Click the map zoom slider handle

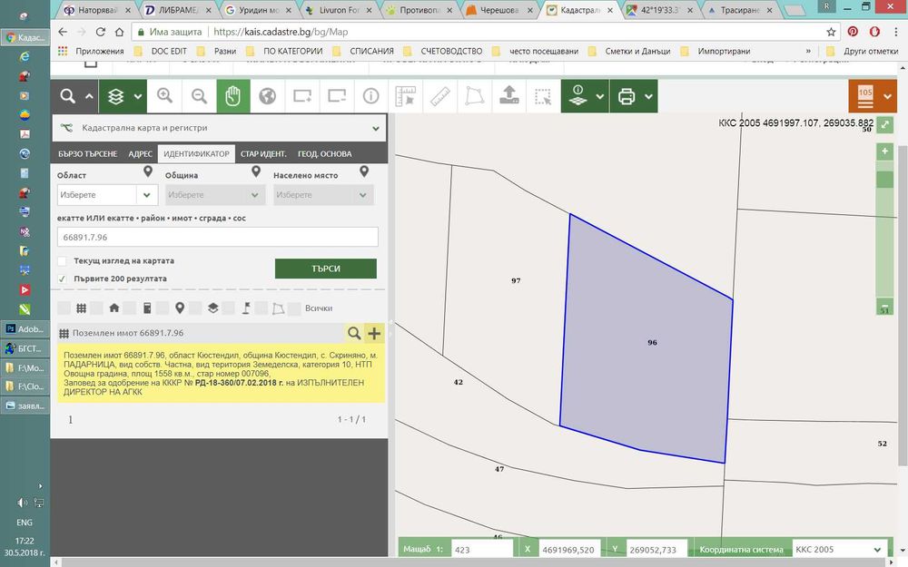884,180
